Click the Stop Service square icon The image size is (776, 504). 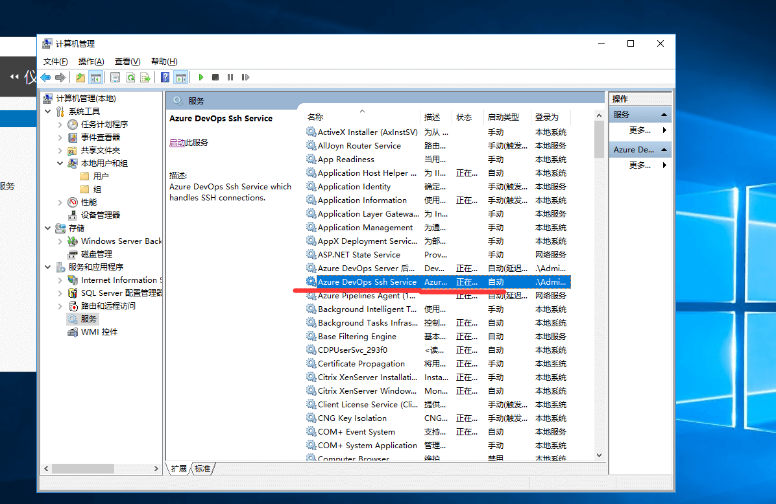pyautogui.click(x=215, y=77)
